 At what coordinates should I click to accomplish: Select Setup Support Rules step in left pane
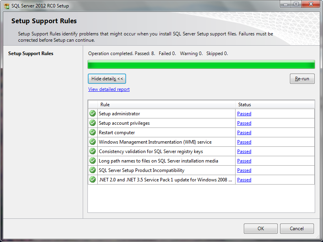pos(31,54)
